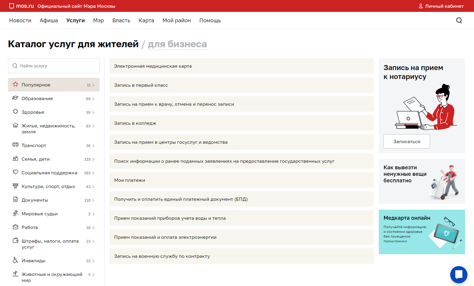Expand the Семья, дети chevron arrow
This screenshot has width=474, height=286.
(x=93, y=159)
